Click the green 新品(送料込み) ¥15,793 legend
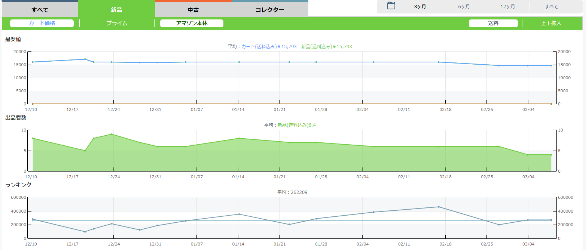 pos(326,47)
